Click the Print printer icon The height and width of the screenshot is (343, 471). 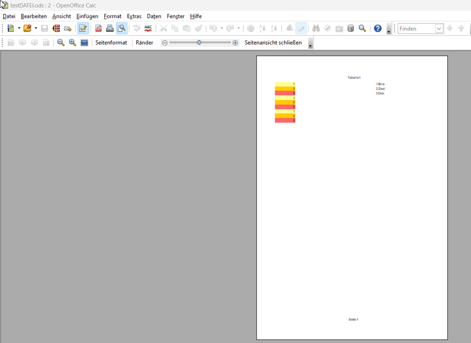pyautogui.click(x=110, y=28)
